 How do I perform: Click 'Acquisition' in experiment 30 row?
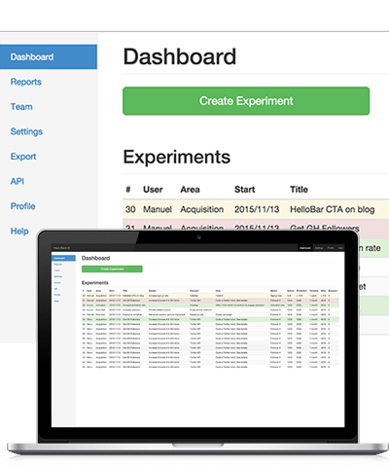pos(202,209)
